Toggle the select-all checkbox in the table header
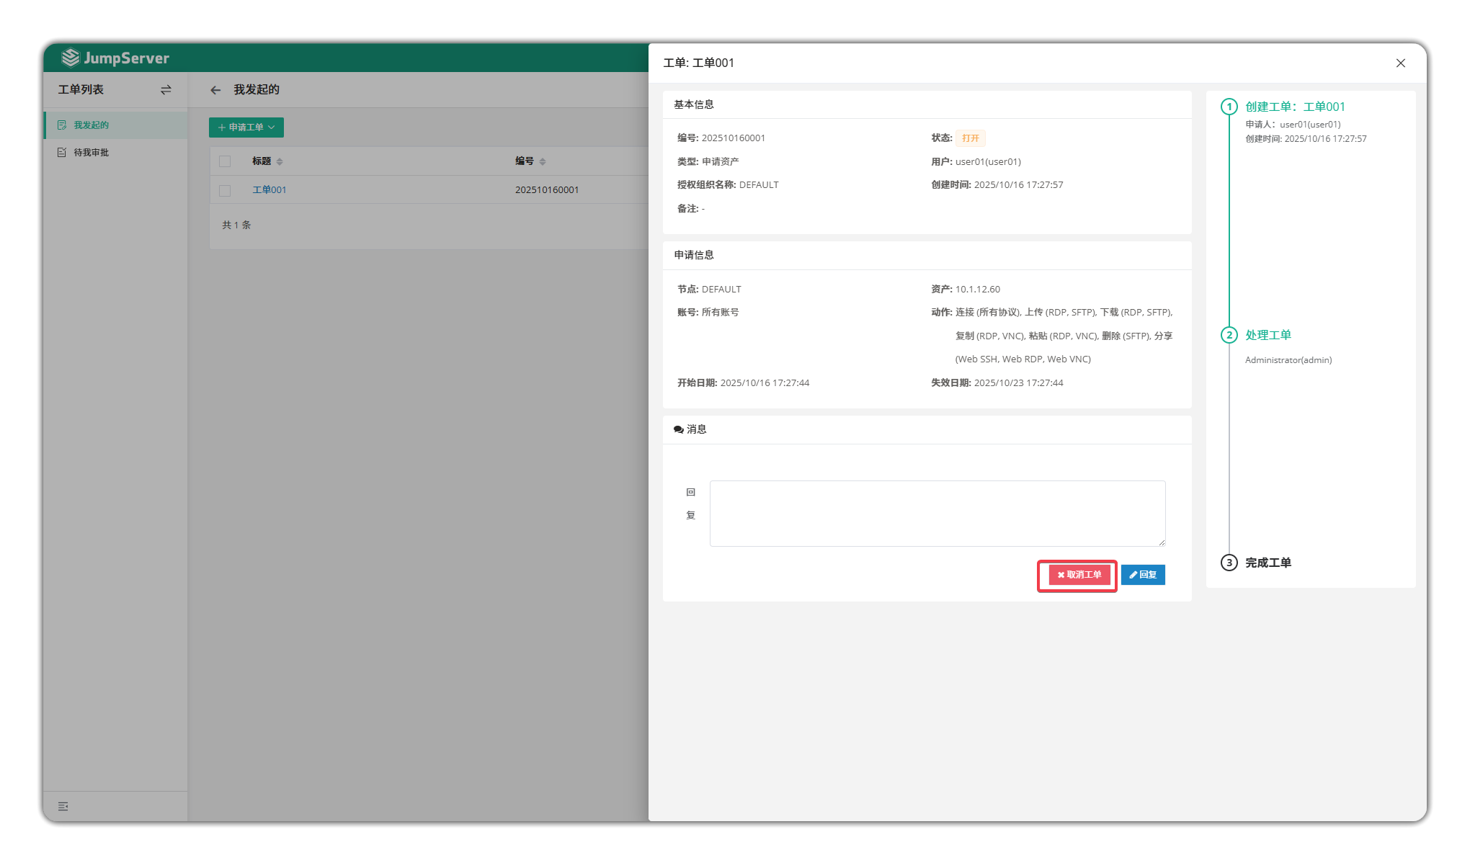Image resolution: width=1470 pixels, height=850 pixels. tap(225, 161)
